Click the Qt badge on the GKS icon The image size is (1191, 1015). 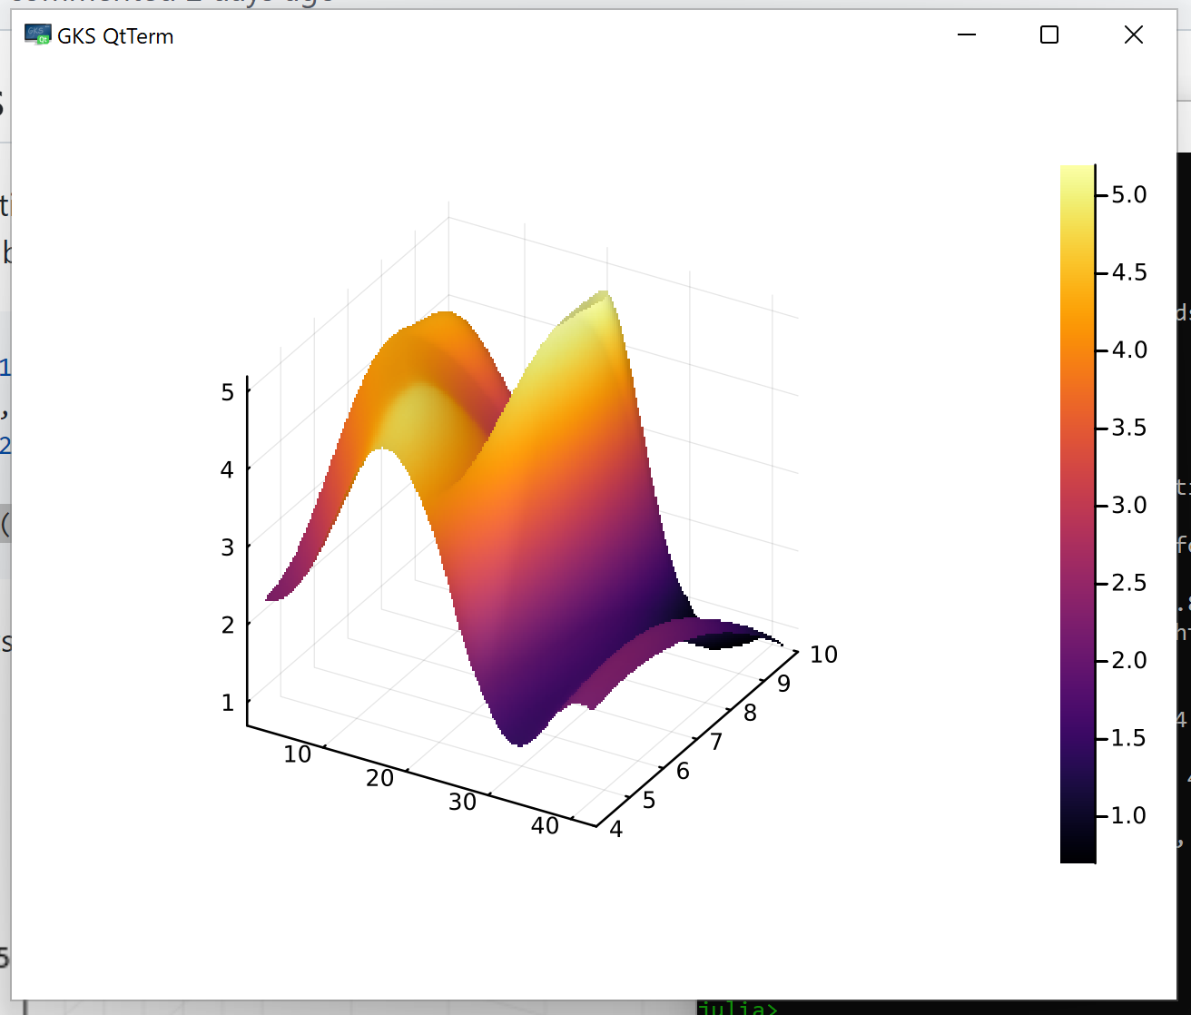pos(43,42)
